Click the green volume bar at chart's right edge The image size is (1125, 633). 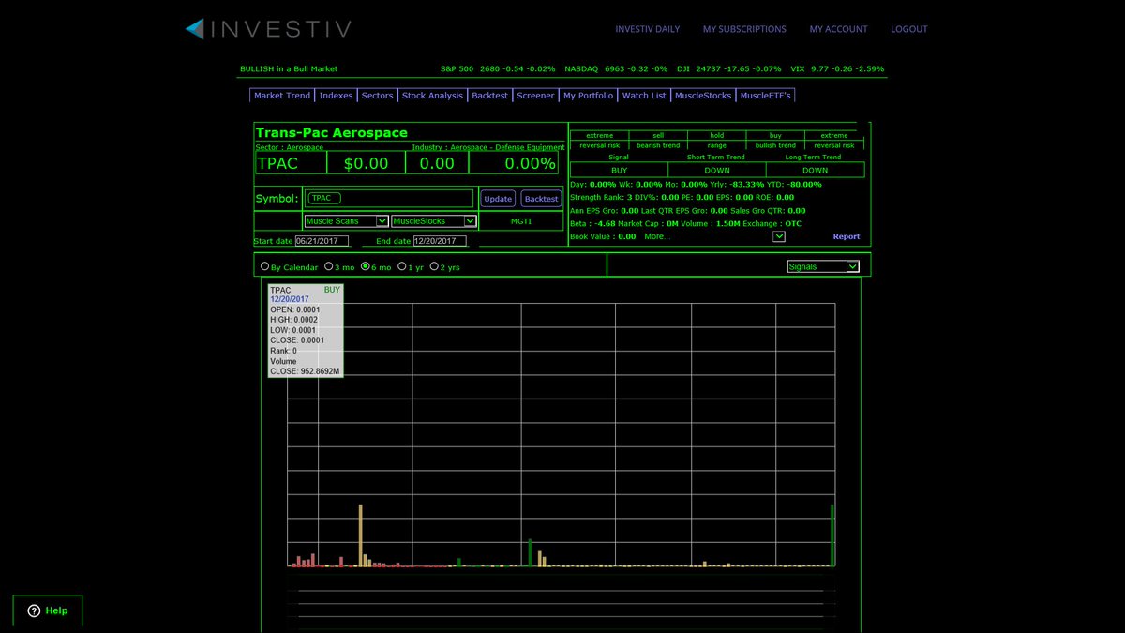pos(832,535)
